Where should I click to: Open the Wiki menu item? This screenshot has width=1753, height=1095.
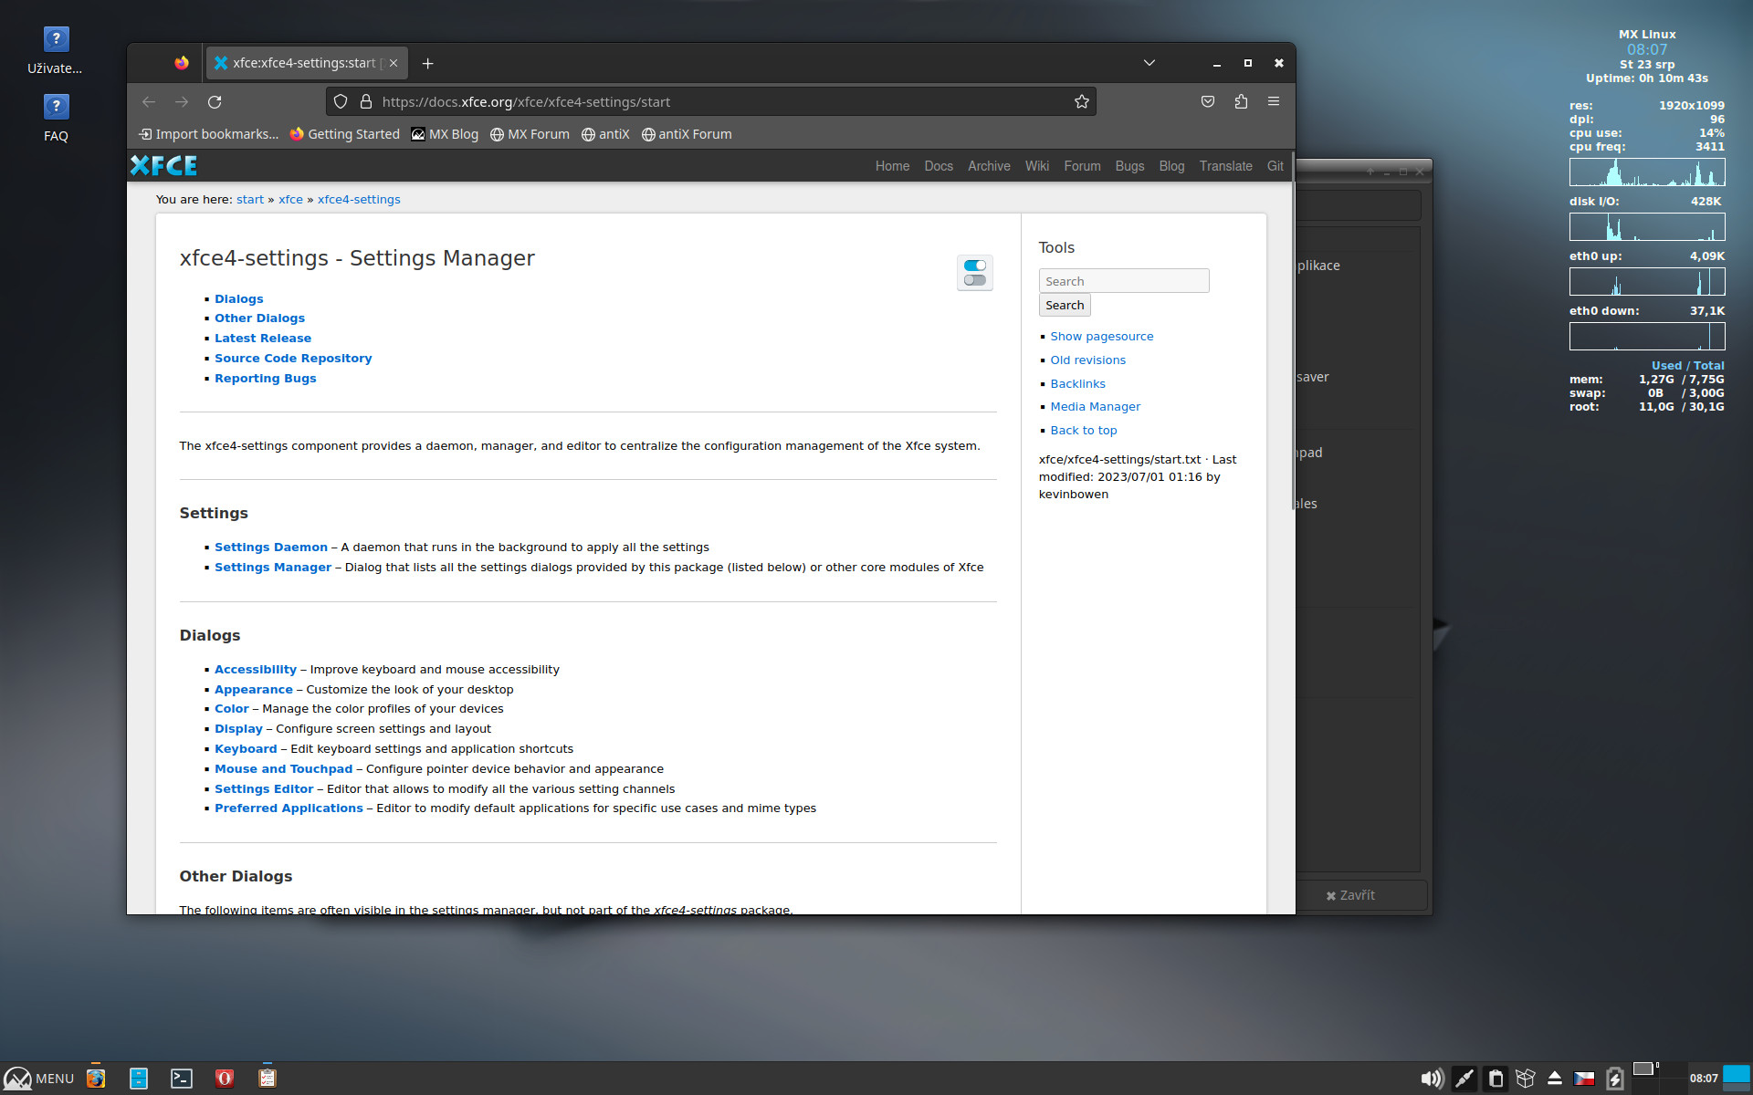click(x=1036, y=166)
